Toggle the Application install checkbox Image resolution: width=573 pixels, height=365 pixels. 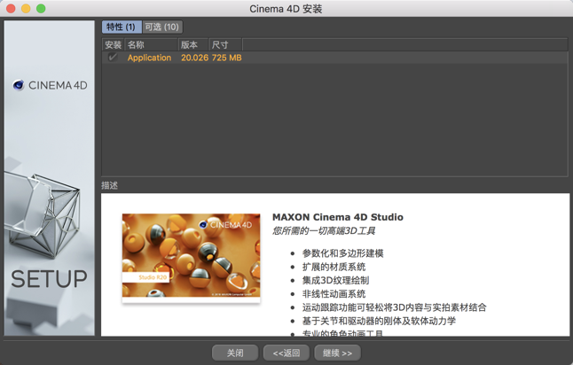tap(112, 58)
